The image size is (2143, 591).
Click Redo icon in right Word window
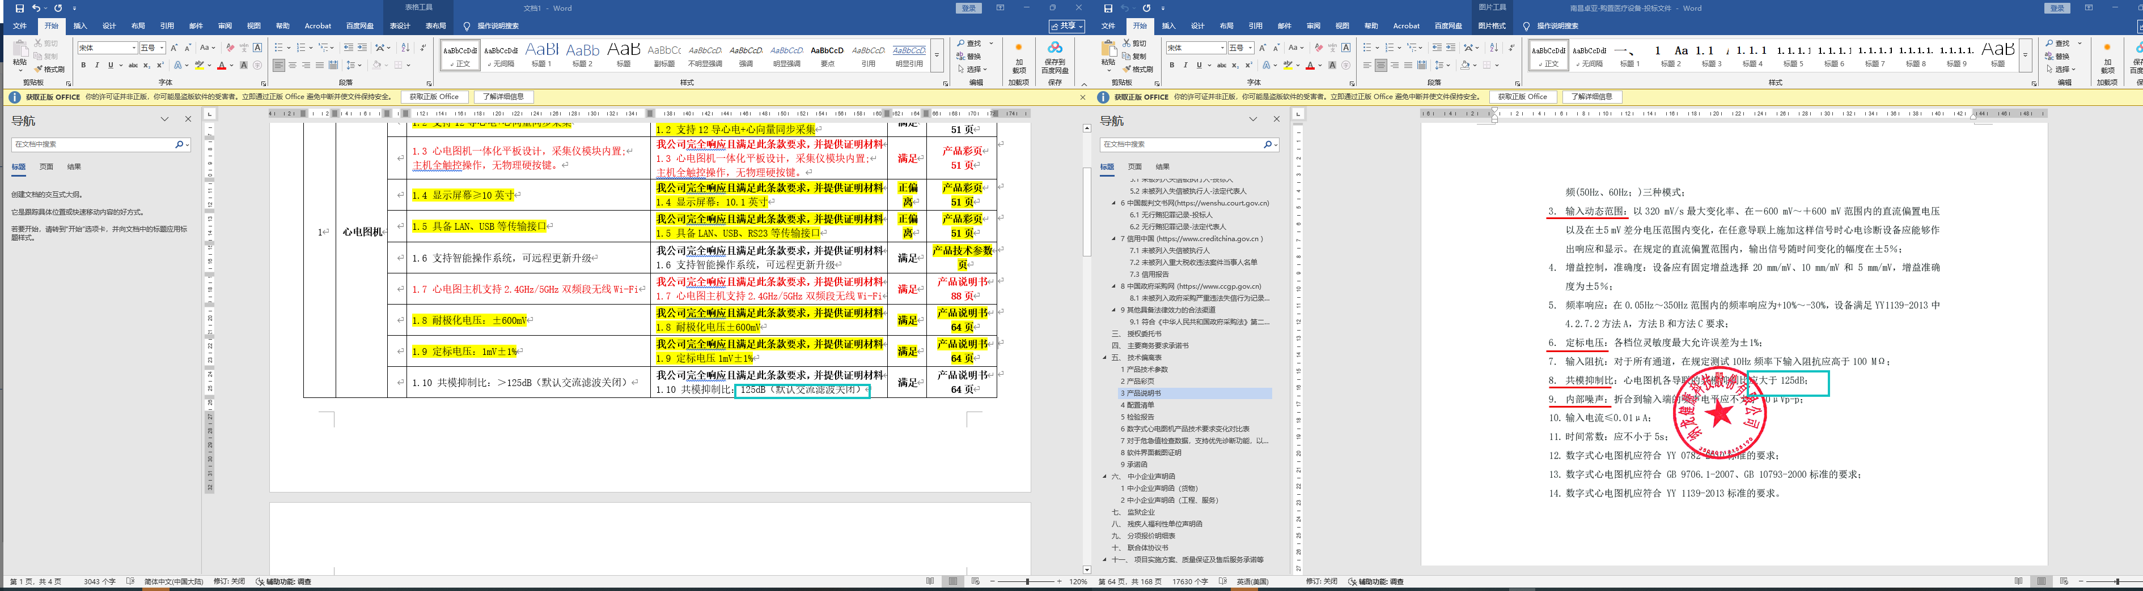point(1146,8)
